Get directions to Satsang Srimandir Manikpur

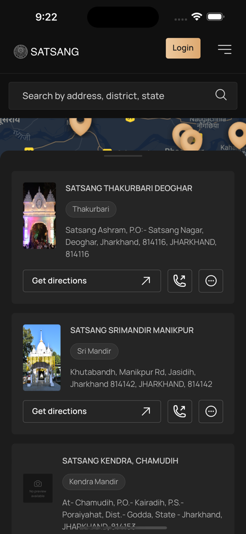[x=92, y=411]
